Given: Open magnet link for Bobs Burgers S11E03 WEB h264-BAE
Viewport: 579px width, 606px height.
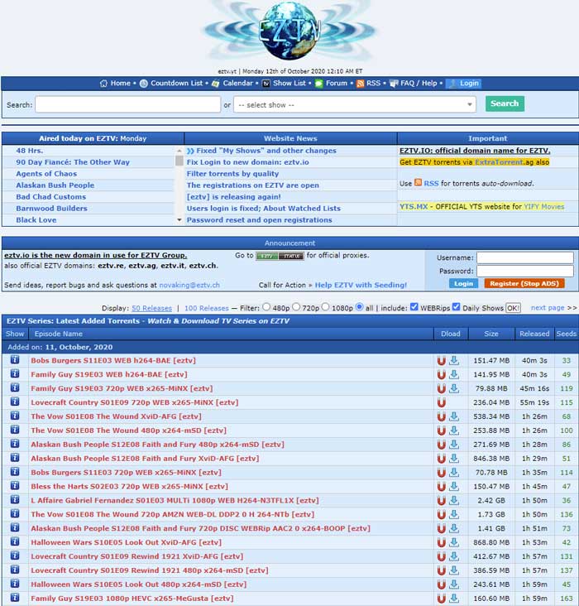Looking at the screenshot, I should (x=441, y=361).
